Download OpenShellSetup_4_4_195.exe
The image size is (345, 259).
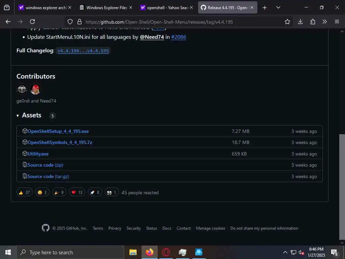click(x=58, y=131)
